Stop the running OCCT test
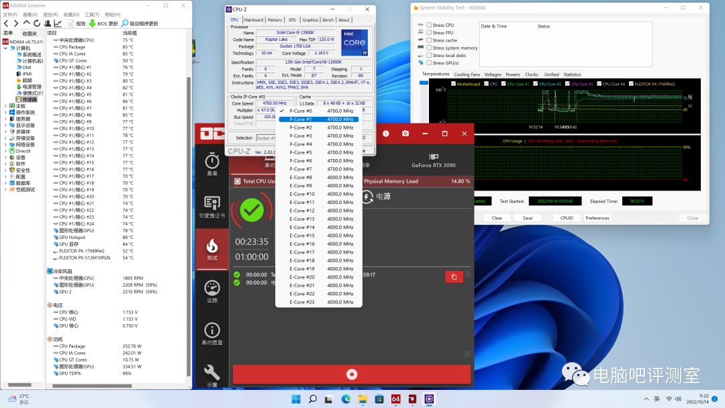Screen dimensions: 725x408 coord(352,374)
